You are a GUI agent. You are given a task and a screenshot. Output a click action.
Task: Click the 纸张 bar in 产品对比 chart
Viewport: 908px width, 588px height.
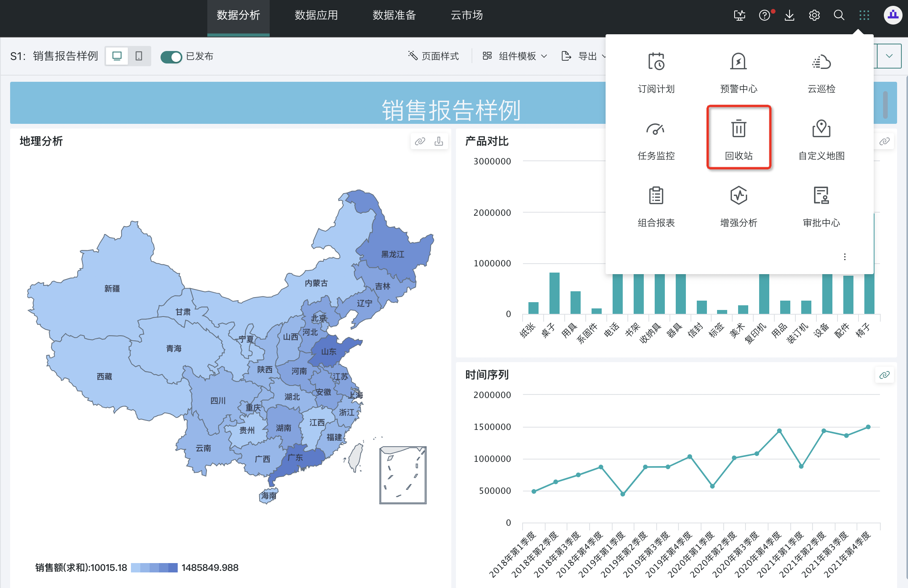click(533, 308)
